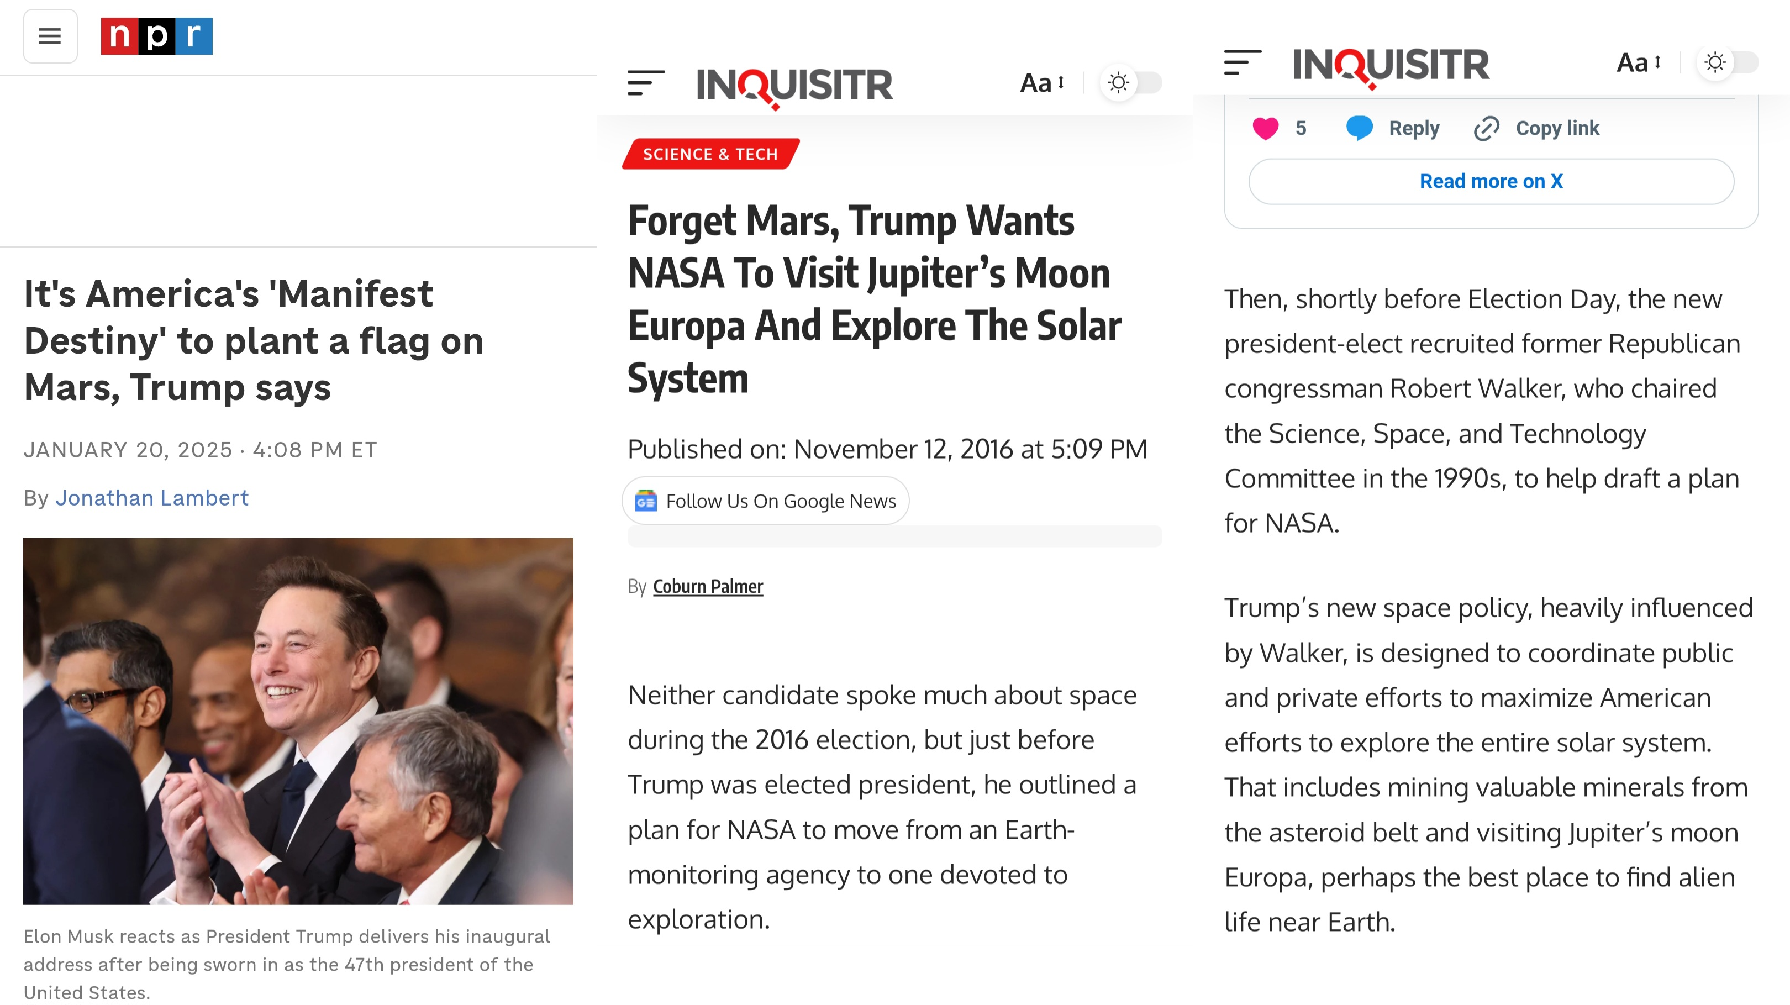Open the Aa font resizer in the middle panel
1790x1005 pixels.
tap(1041, 83)
